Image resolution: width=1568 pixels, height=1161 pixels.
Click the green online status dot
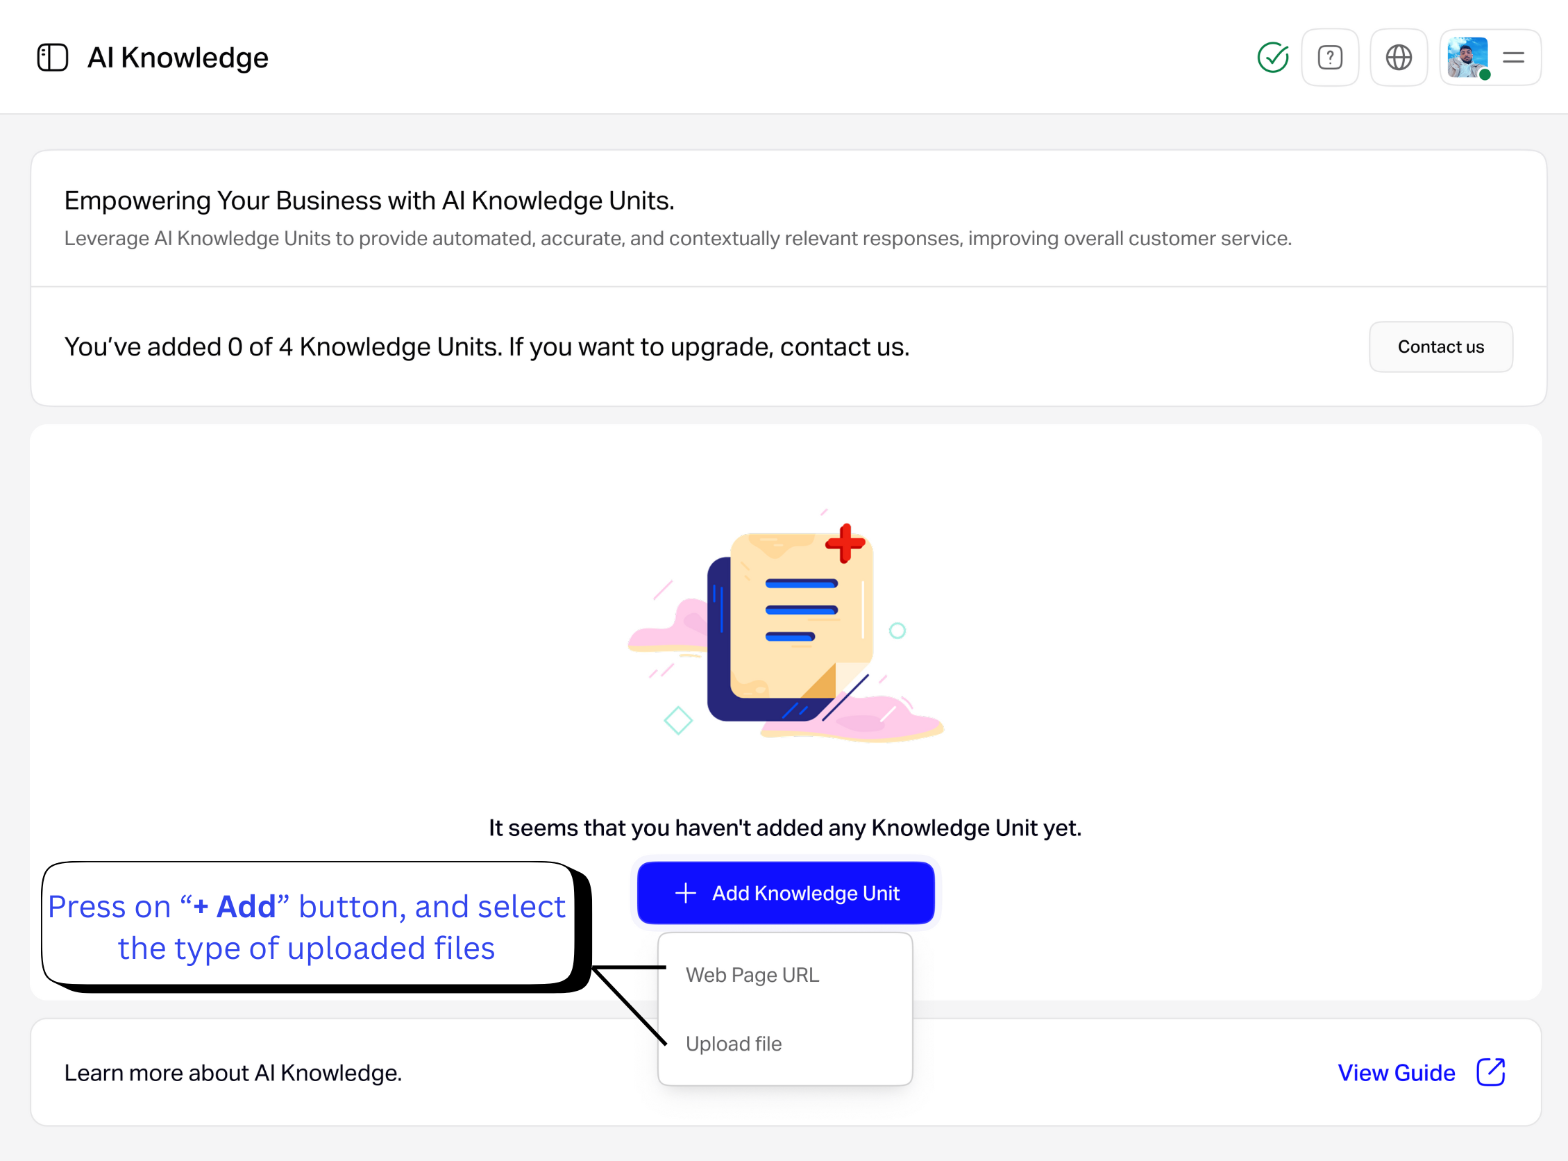[x=1485, y=74]
